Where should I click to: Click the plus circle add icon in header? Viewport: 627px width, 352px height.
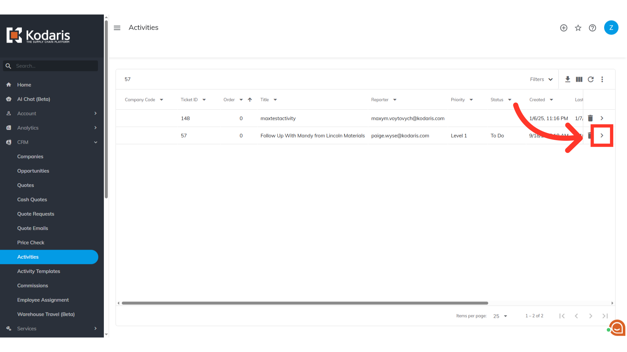pos(564,28)
